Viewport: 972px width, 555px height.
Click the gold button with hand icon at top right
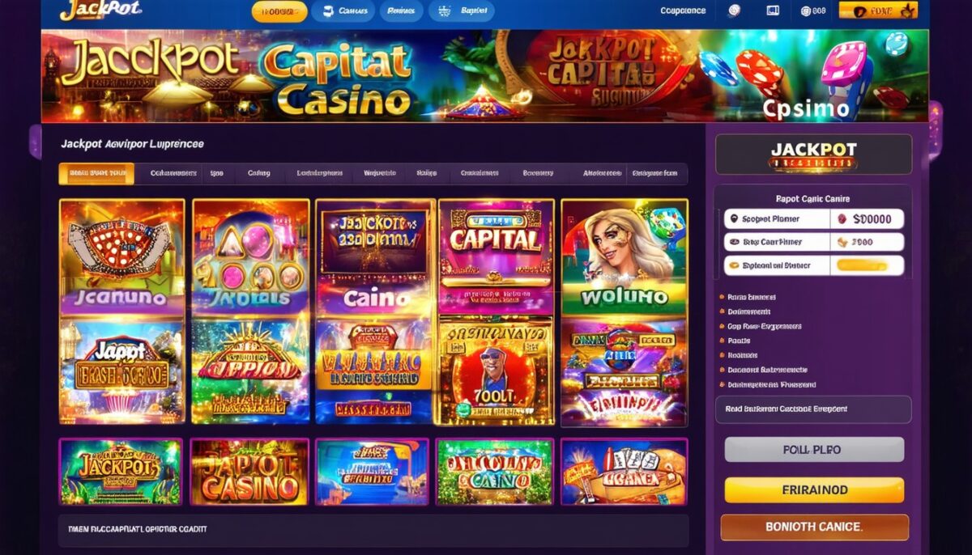[x=878, y=11]
